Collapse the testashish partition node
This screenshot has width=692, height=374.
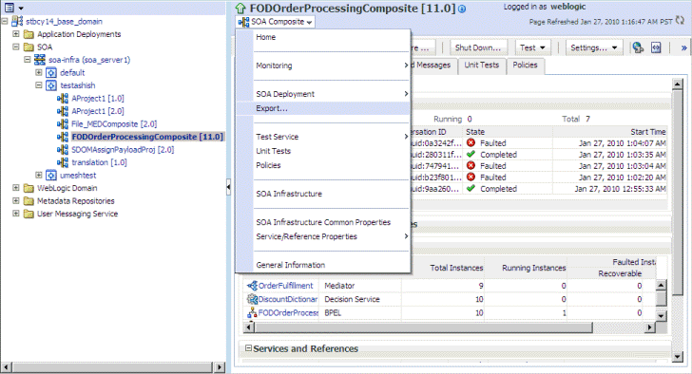(x=39, y=85)
